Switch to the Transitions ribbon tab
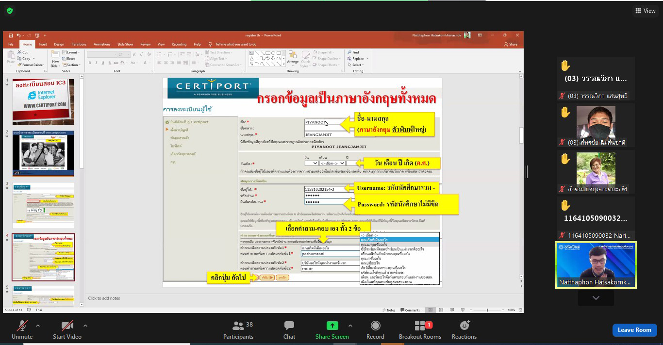Screen dimensions: 663x345 tap(79, 44)
